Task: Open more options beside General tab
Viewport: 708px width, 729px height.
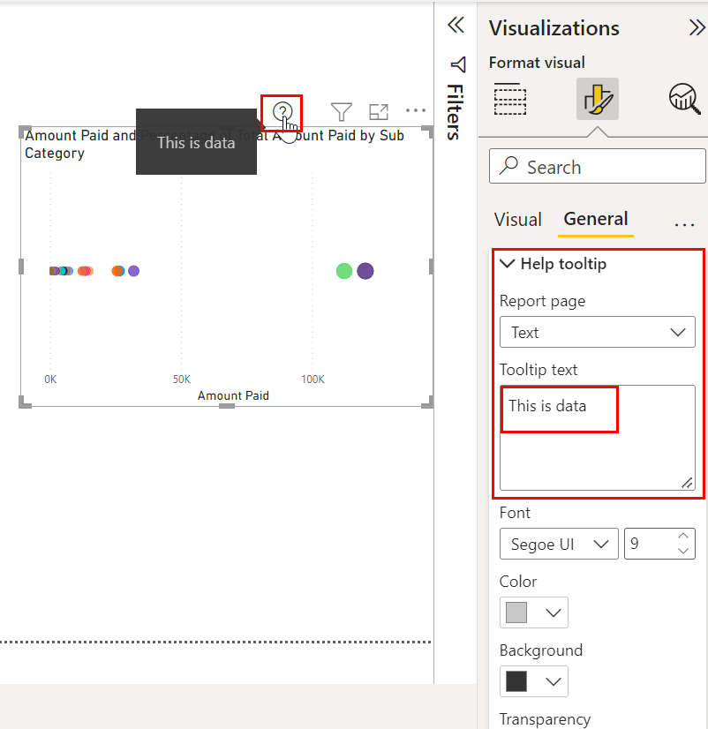Action: coord(684,224)
